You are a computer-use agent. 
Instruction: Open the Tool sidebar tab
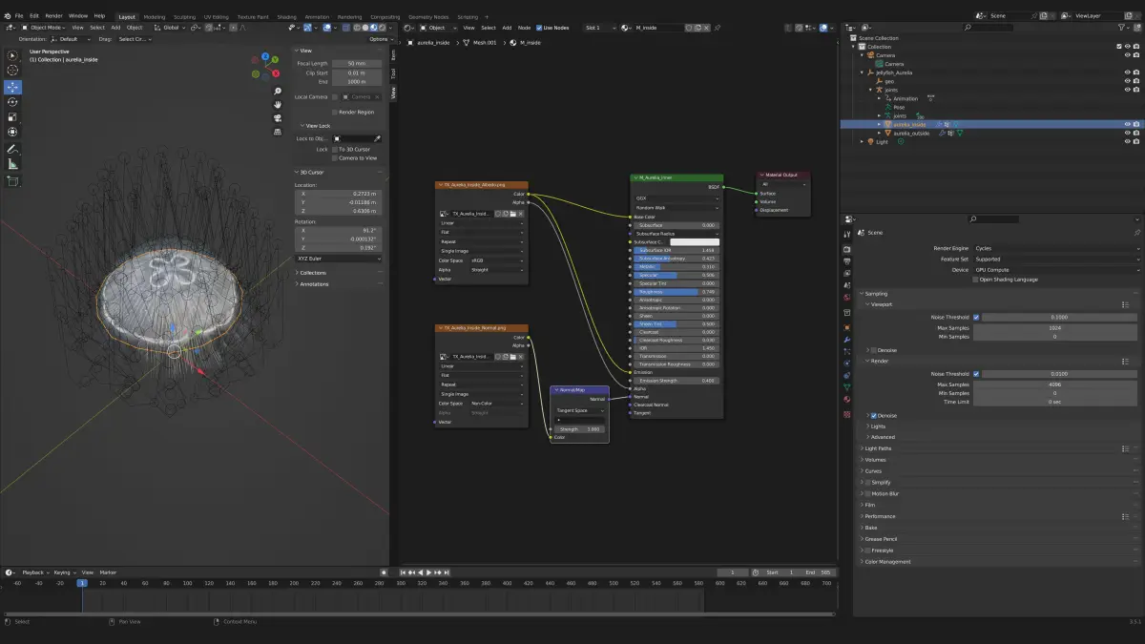coord(393,73)
